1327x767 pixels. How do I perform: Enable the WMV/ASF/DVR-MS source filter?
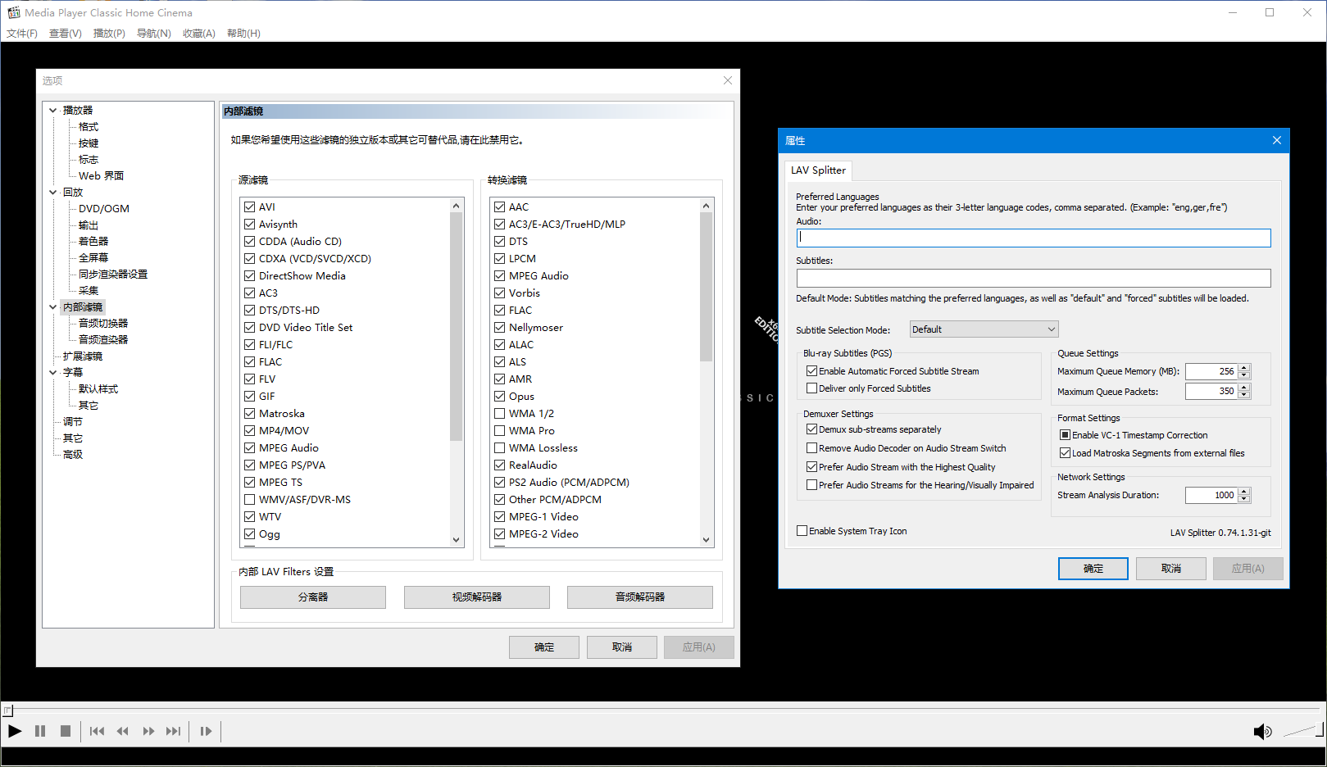[249, 500]
